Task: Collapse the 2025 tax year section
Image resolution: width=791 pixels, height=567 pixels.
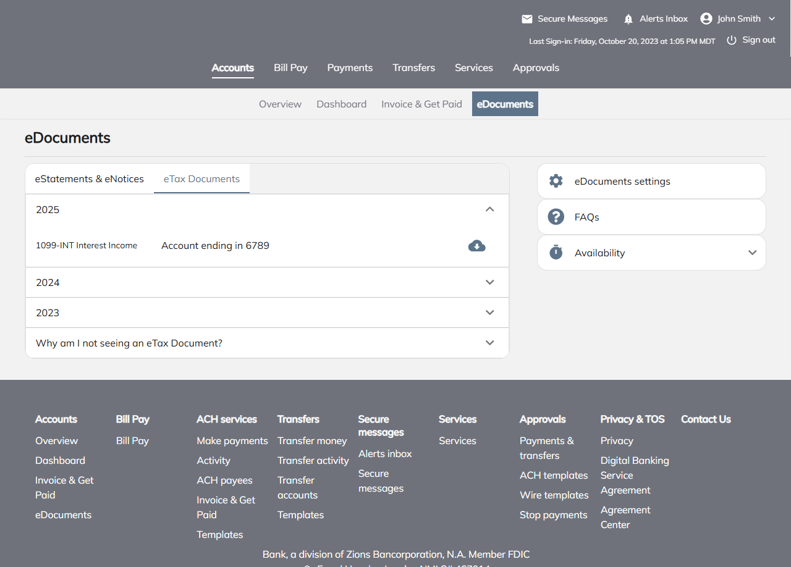Action: coord(490,209)
